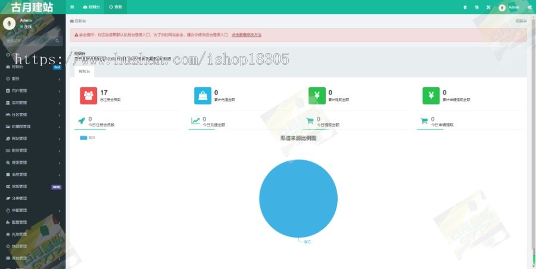536x269 pixels.
Task: Click the 控制台 breadcrumb at top right
Action: [x=521, y=21]
